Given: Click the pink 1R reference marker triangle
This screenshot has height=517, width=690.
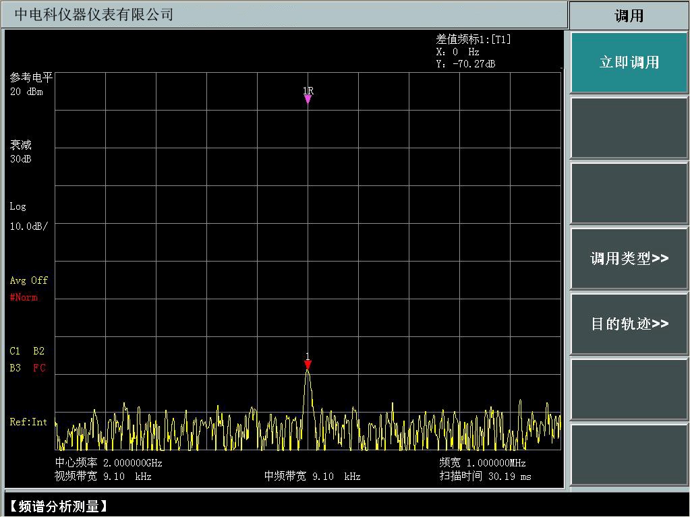Looking at the screenshot, I should coord(308,98).
